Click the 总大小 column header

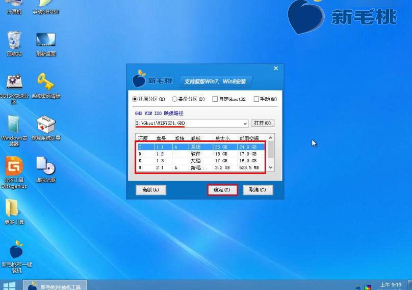click(x=222, y=138)
